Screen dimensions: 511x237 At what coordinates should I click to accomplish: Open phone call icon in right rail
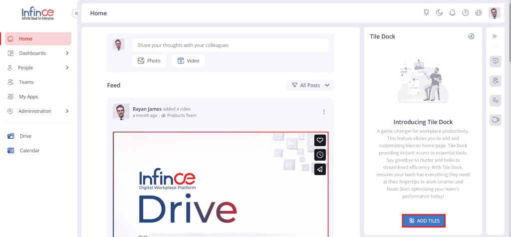coord(496,100)
